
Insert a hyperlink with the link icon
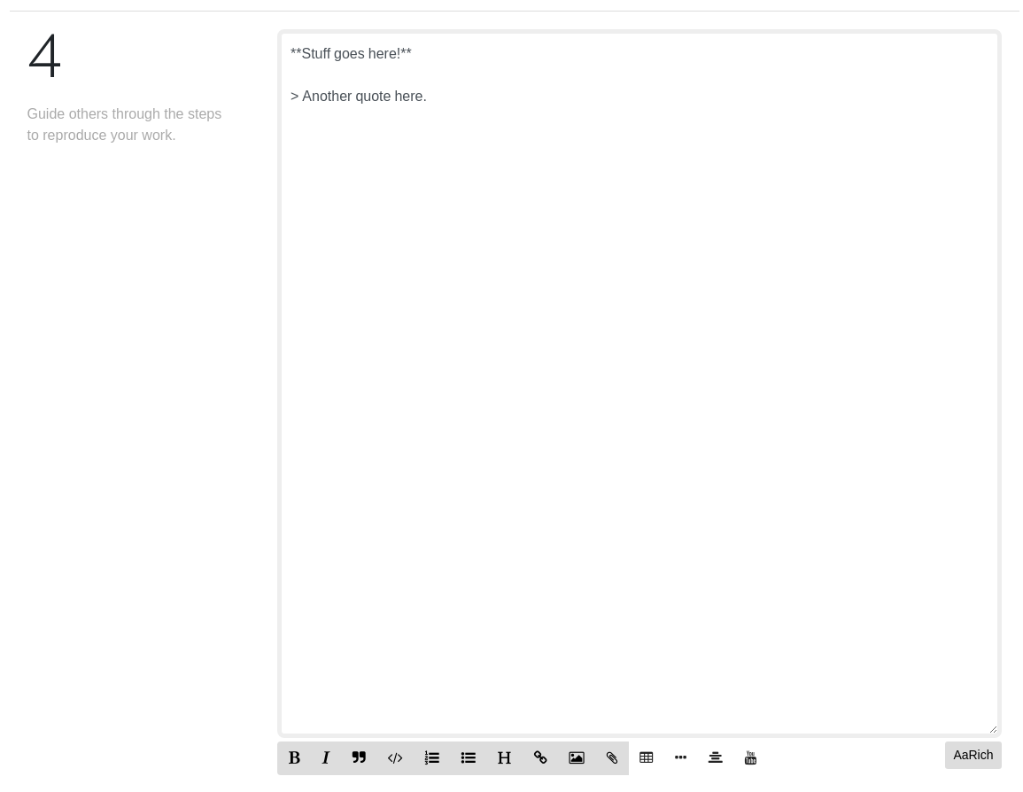pos(540,757)
